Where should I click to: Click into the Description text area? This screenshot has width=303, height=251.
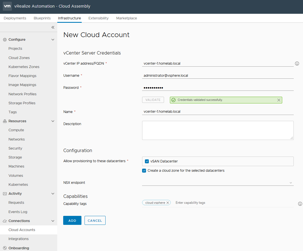pyautogui.click(x=218, y=130)
